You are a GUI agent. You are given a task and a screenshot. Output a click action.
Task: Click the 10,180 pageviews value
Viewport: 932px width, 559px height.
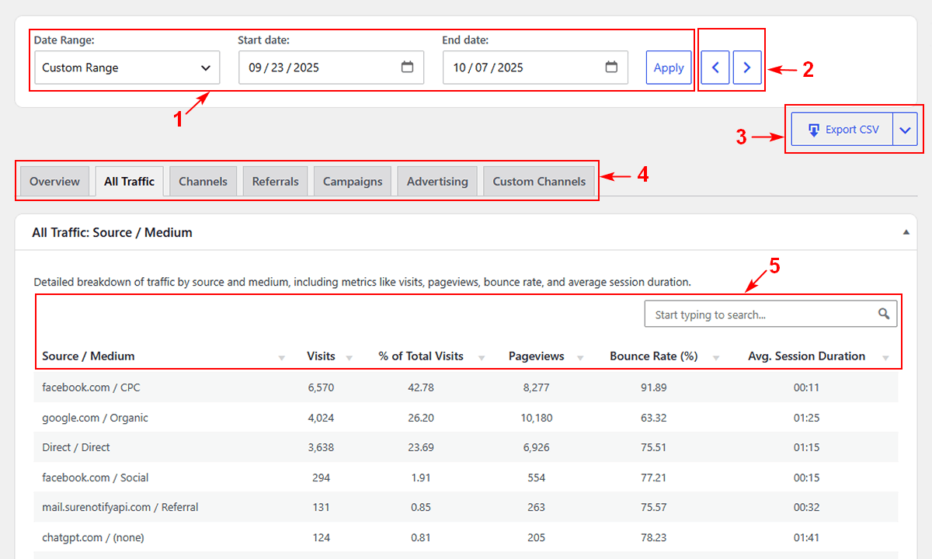pyautogui.click(x=537, y=418)
